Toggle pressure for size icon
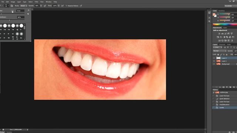The height and width of the screenshot is (133, 237). pyautogui.click(x=81, y=6)
